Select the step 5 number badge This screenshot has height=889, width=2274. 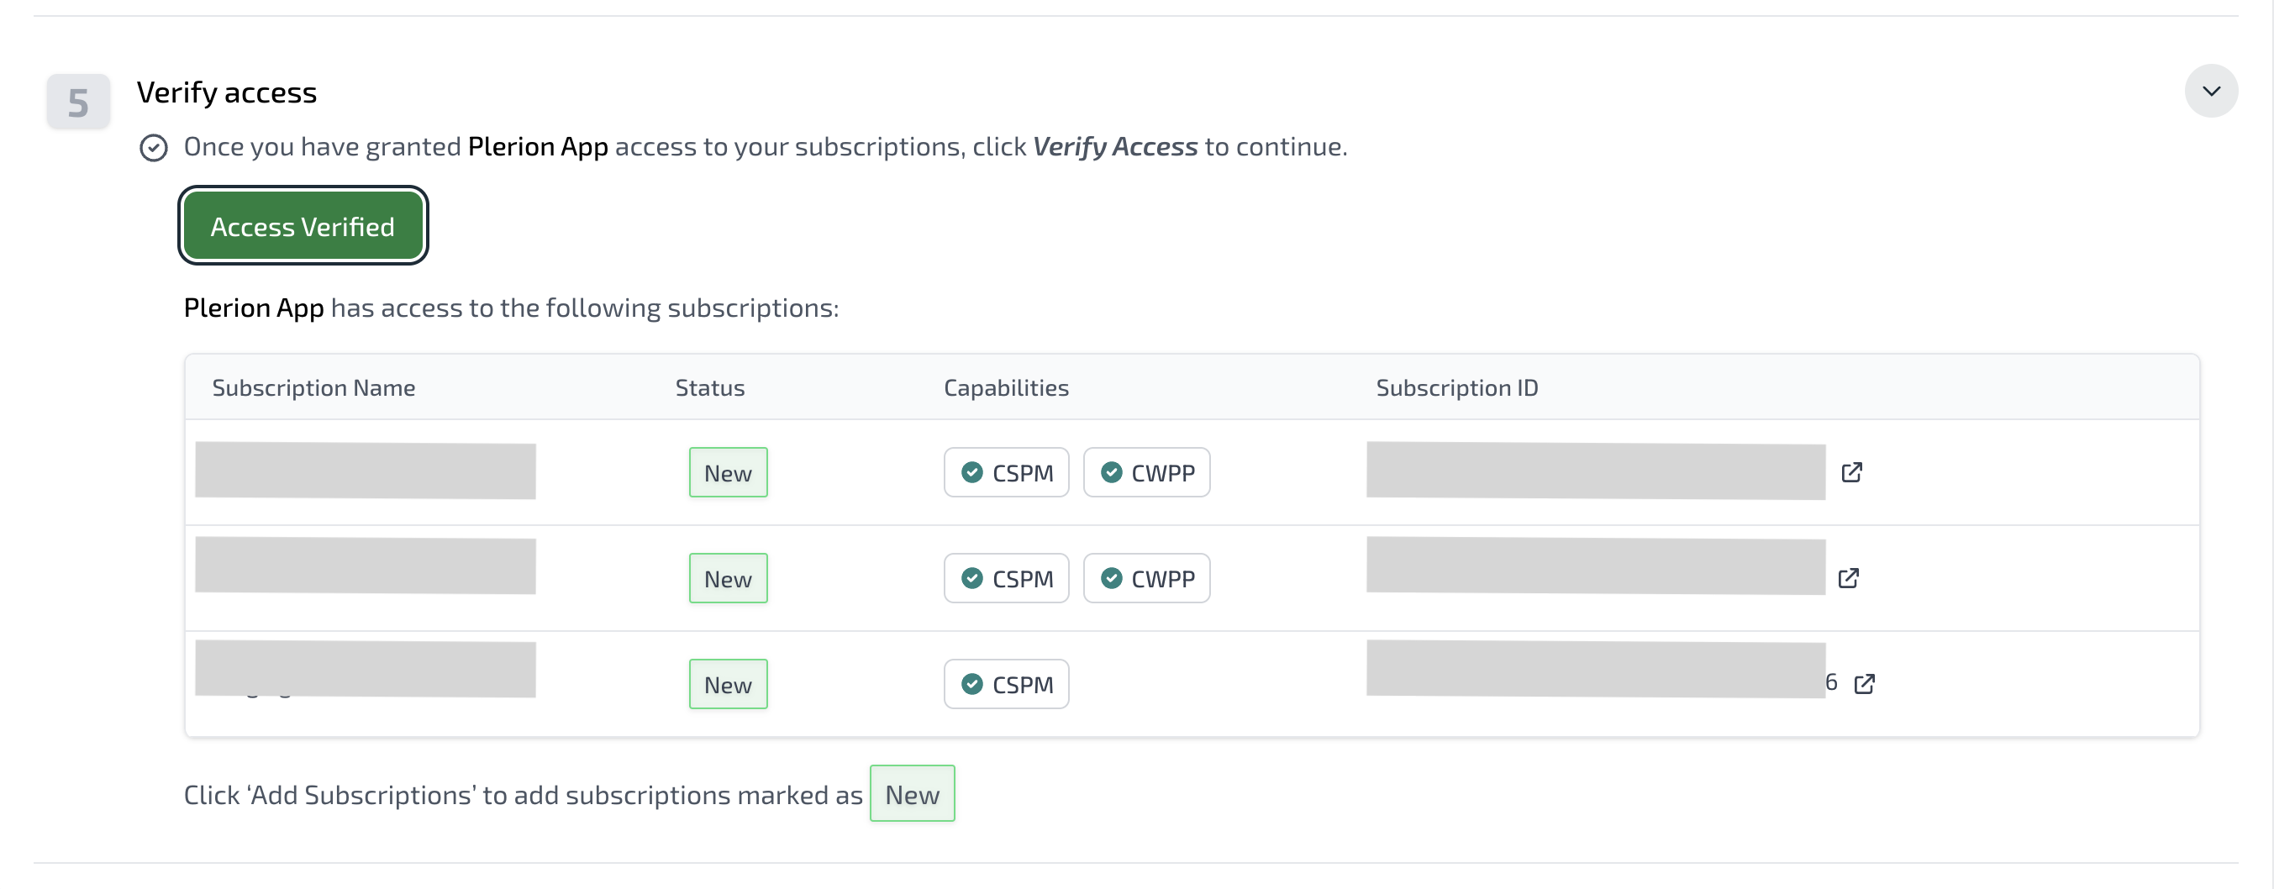click(78, 103)
